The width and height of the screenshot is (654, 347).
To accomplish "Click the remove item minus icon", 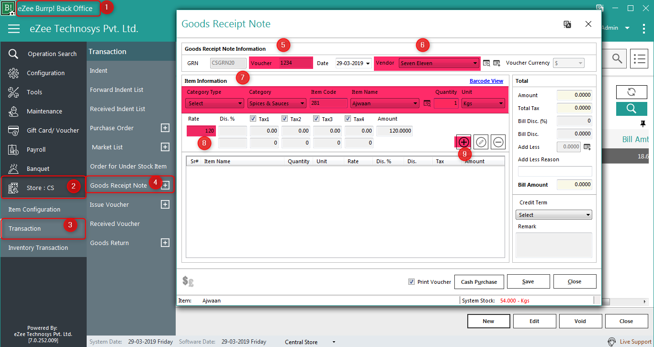I will tap(498, 142).
